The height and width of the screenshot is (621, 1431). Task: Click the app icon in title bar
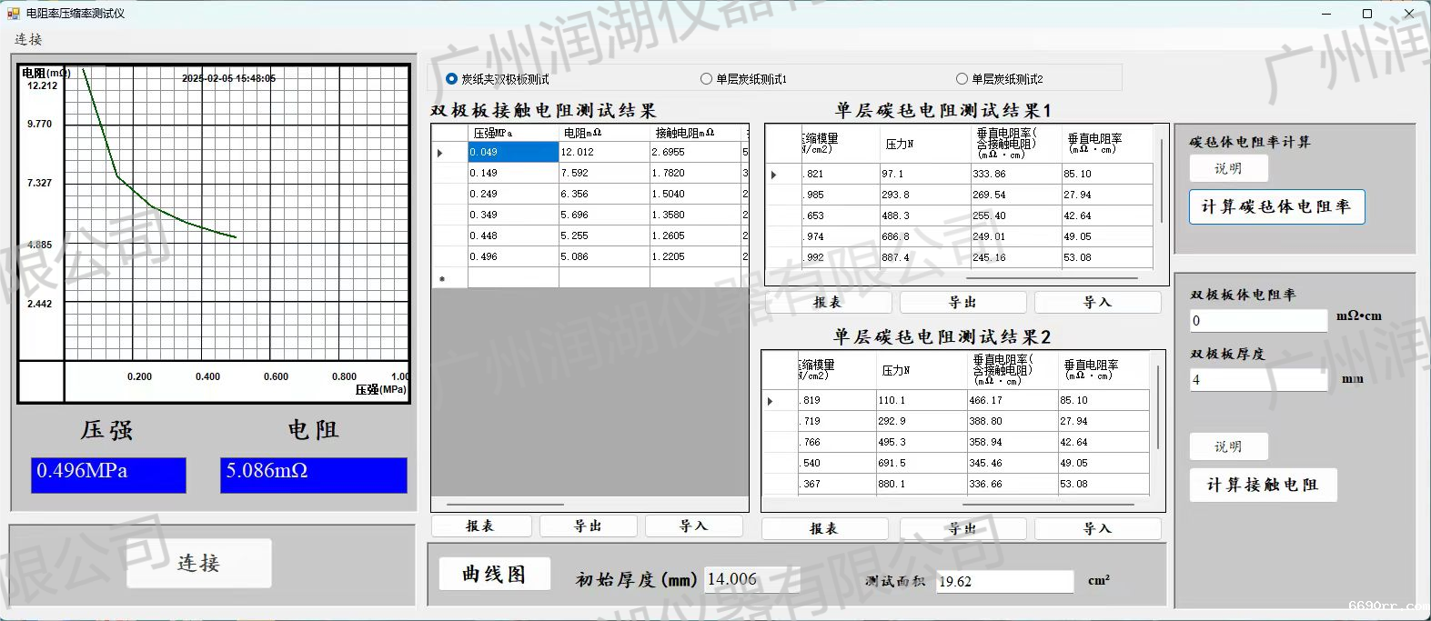[x=13, y=14]
